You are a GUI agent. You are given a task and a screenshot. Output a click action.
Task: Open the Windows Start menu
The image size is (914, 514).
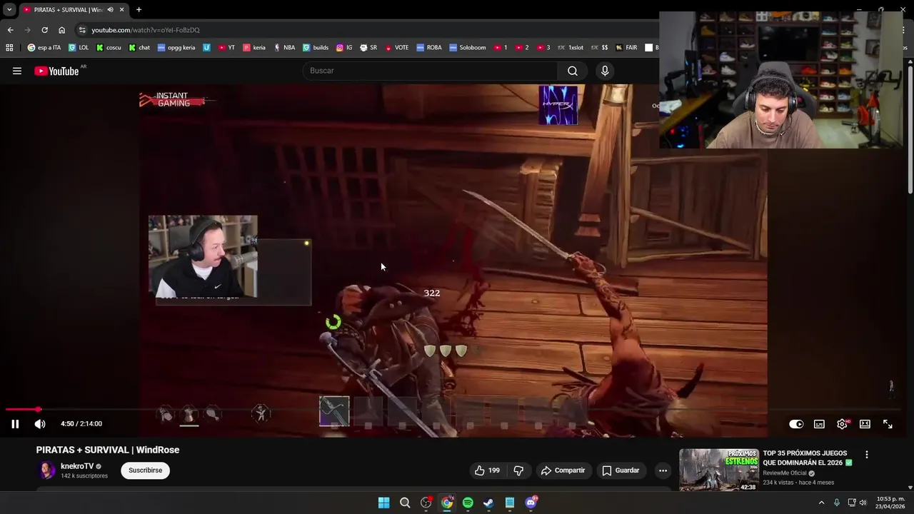[383, 503]
